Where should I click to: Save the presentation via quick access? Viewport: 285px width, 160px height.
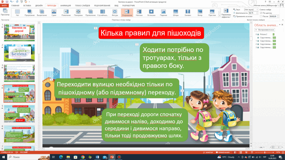tap(7, 2)
